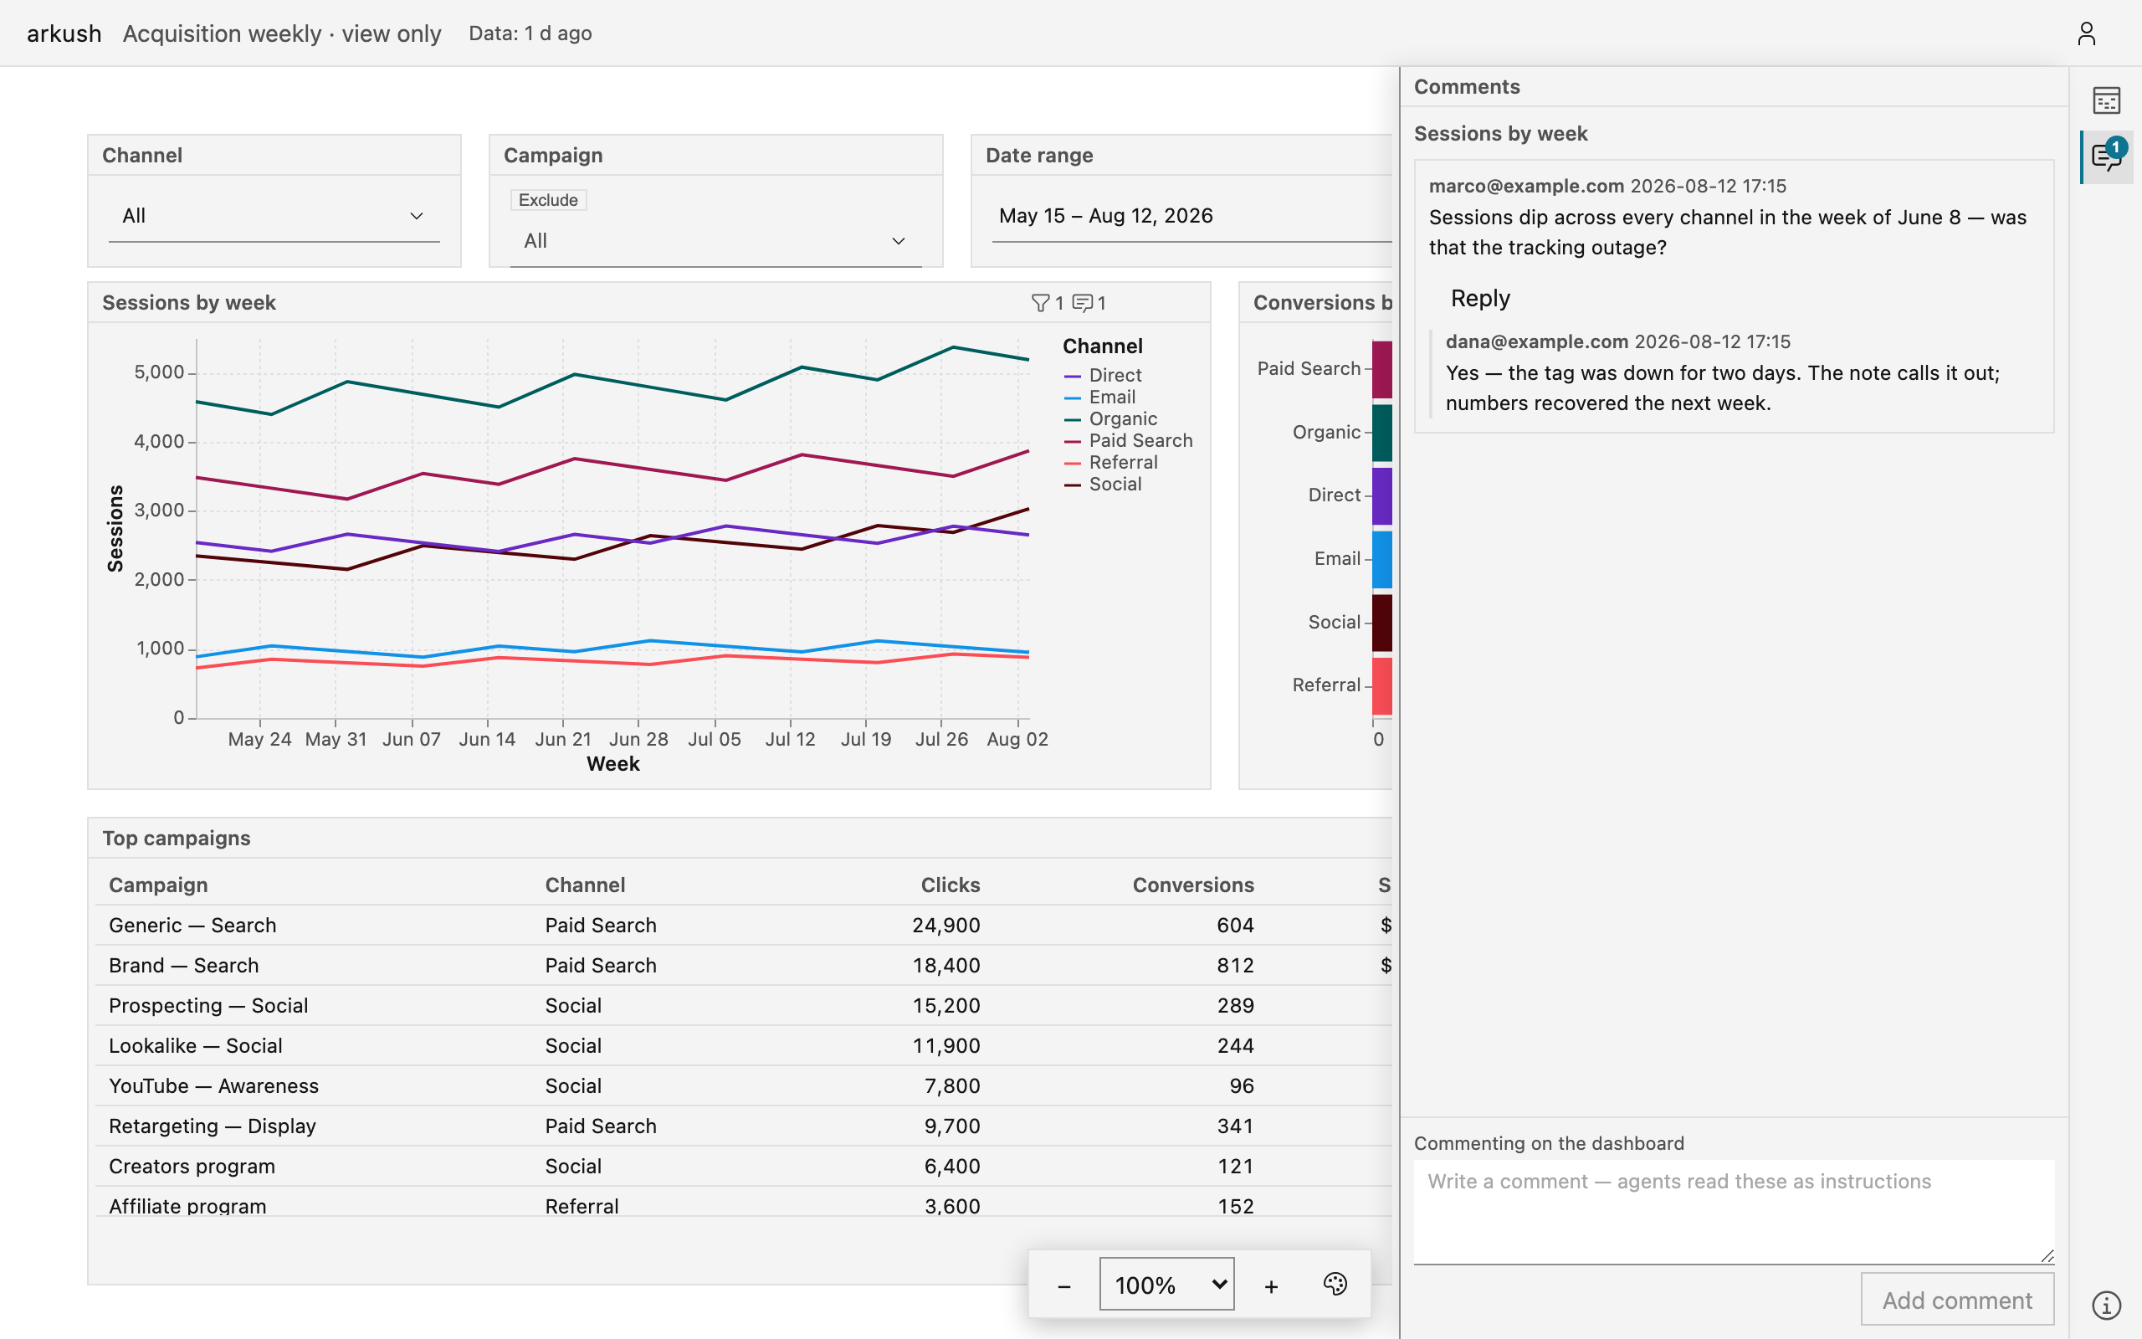Click the Email bar in Conversions chart
The height and width of the screenshot is (1339, 2142).
click(x=1381, y=560)
